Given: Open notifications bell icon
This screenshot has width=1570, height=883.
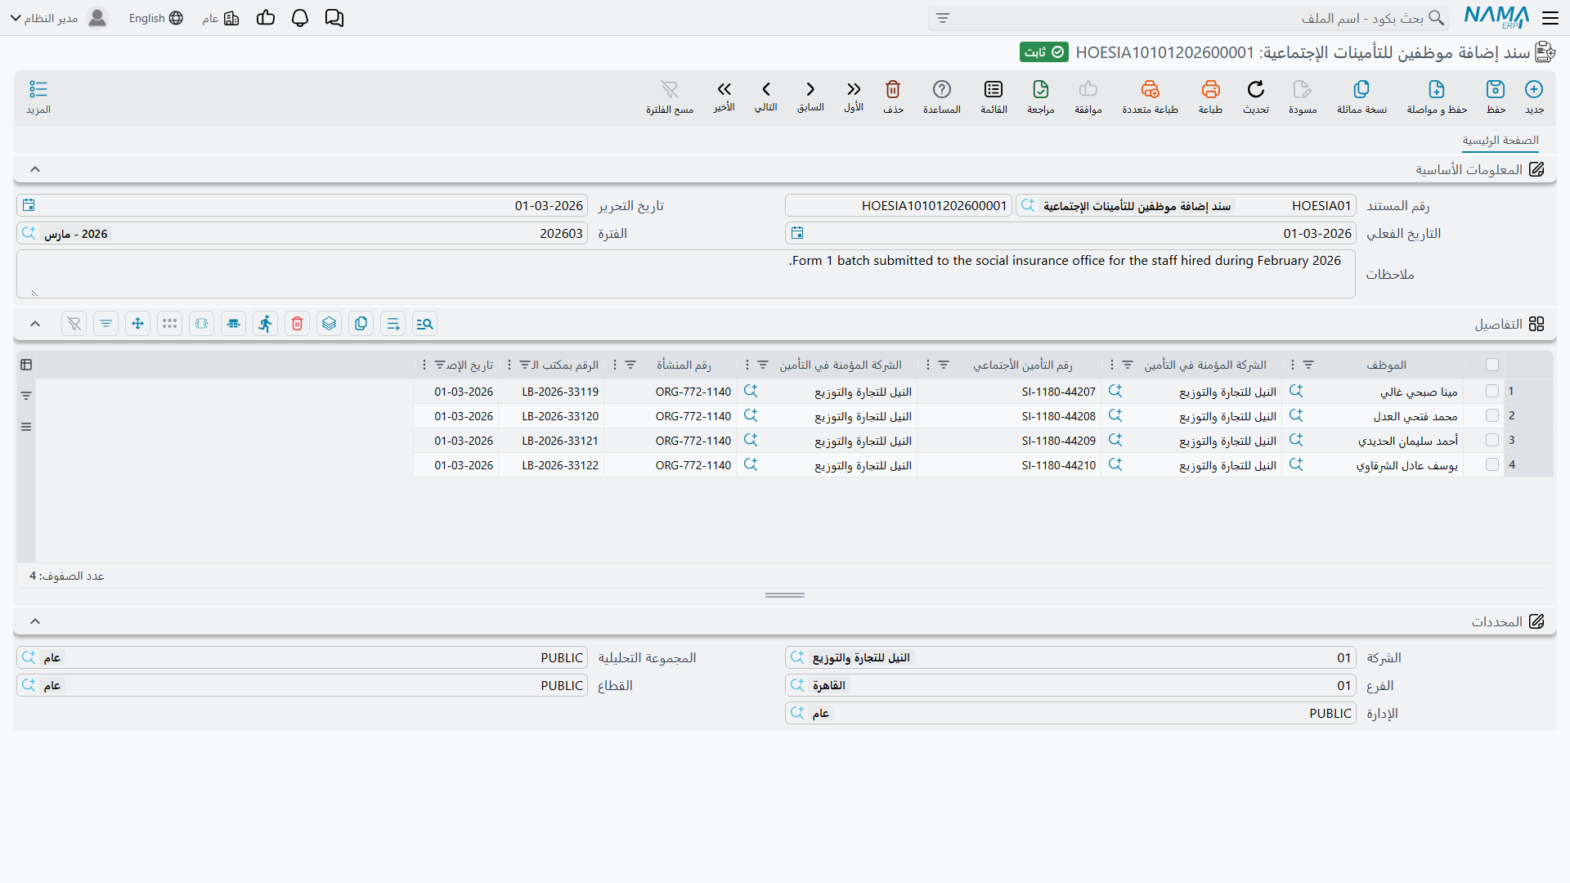Looking at the screenshot, I should (300, 18).
